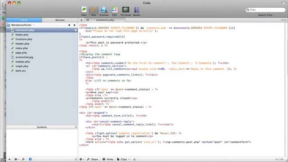This screenshot has width=288, height=162.
Task: Open header.php from the file list
Action: 22,44
